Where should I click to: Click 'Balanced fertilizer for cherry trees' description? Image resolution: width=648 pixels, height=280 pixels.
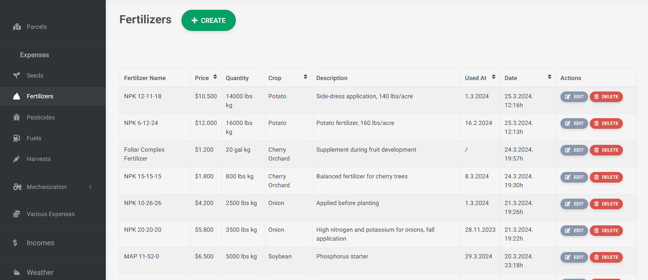tap(362, 176)
